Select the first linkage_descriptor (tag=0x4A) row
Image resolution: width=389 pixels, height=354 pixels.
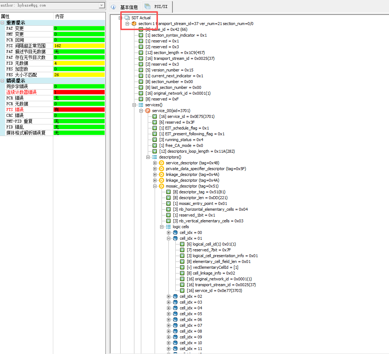point(193,174)
